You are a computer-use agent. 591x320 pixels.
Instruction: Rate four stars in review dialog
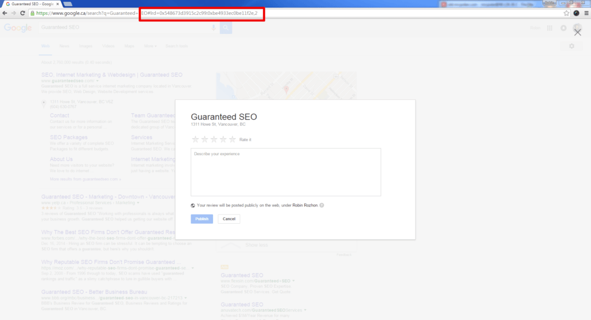223,140
